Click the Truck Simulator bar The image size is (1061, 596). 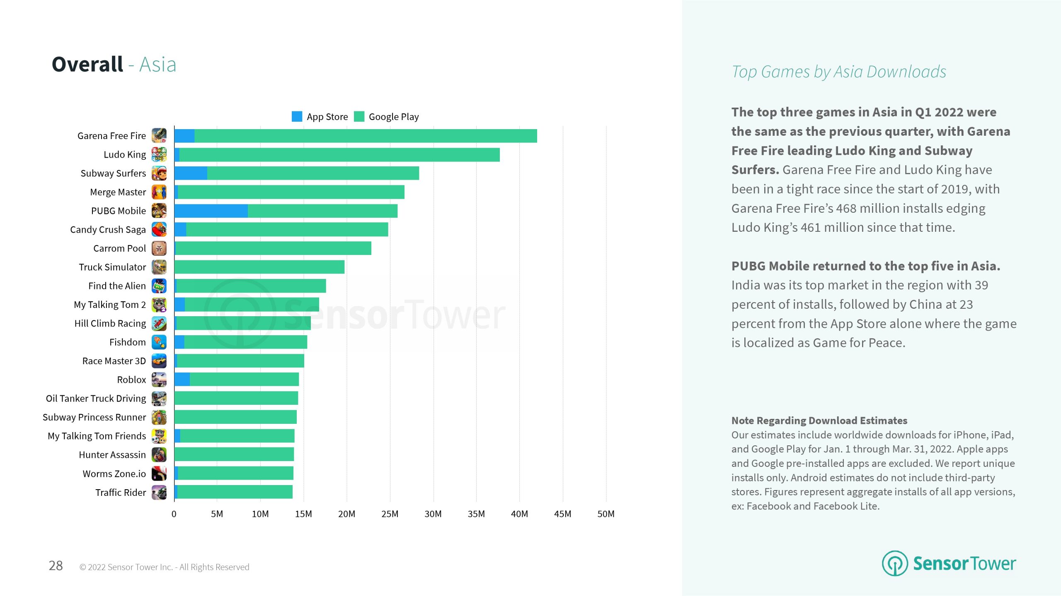pos(259,267)
